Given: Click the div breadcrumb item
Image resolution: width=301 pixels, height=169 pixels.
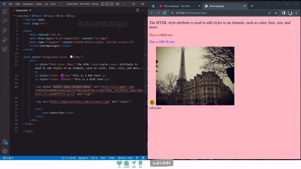Looking at the screenshot, I should (62, 16).
